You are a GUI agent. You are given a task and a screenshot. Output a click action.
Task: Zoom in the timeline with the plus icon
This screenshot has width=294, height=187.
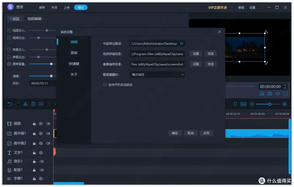point(284,104)
